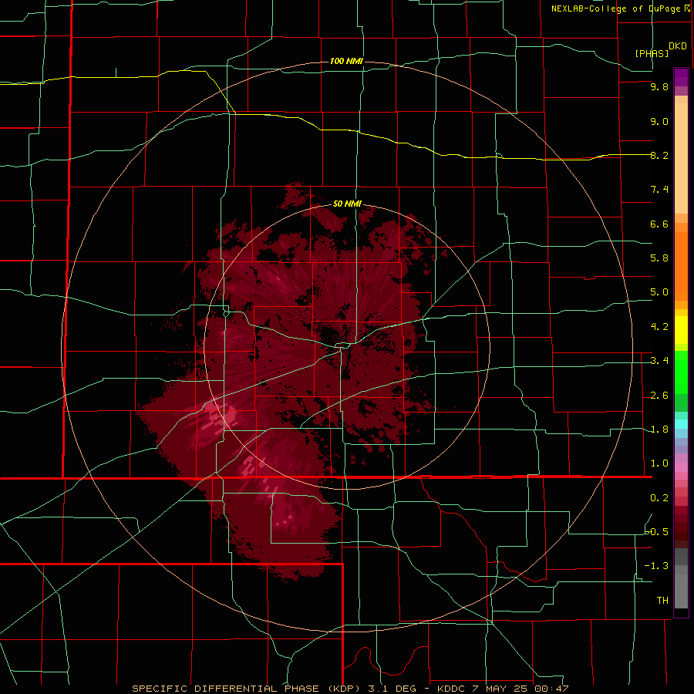Click the [PHAS] units label
The height and width of the screenshot is (694, 694).
click(x=652, y=53)
